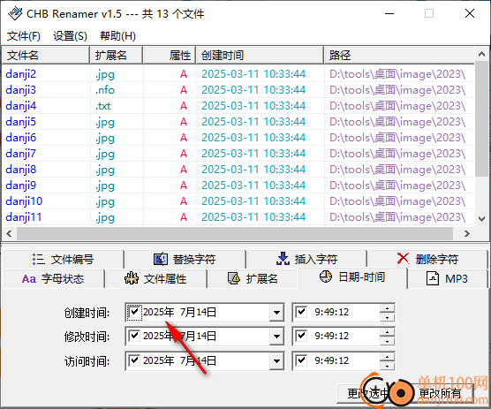The width and height of the screenshot is (491, 409).
Task: Sort by the 创建时间 column header
Action: pyautogui.click(x=260, y=56)
